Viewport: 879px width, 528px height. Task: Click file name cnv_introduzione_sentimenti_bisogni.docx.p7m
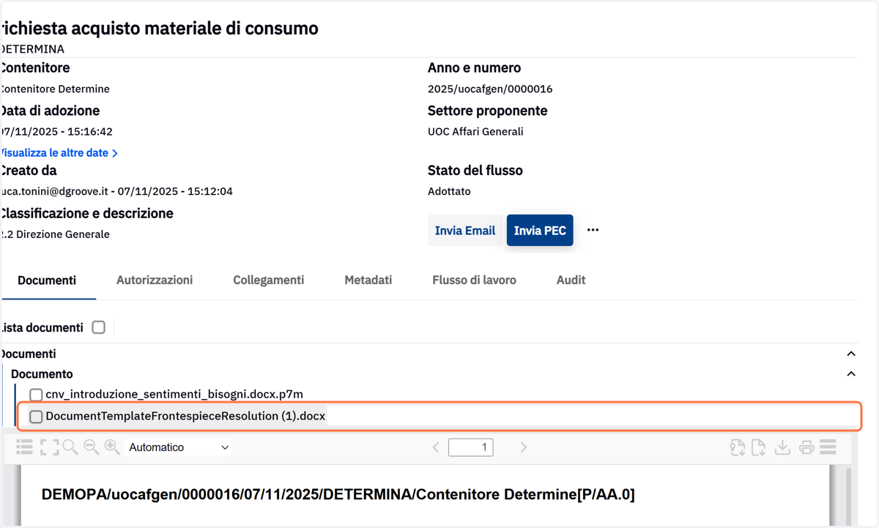[174, 395]
